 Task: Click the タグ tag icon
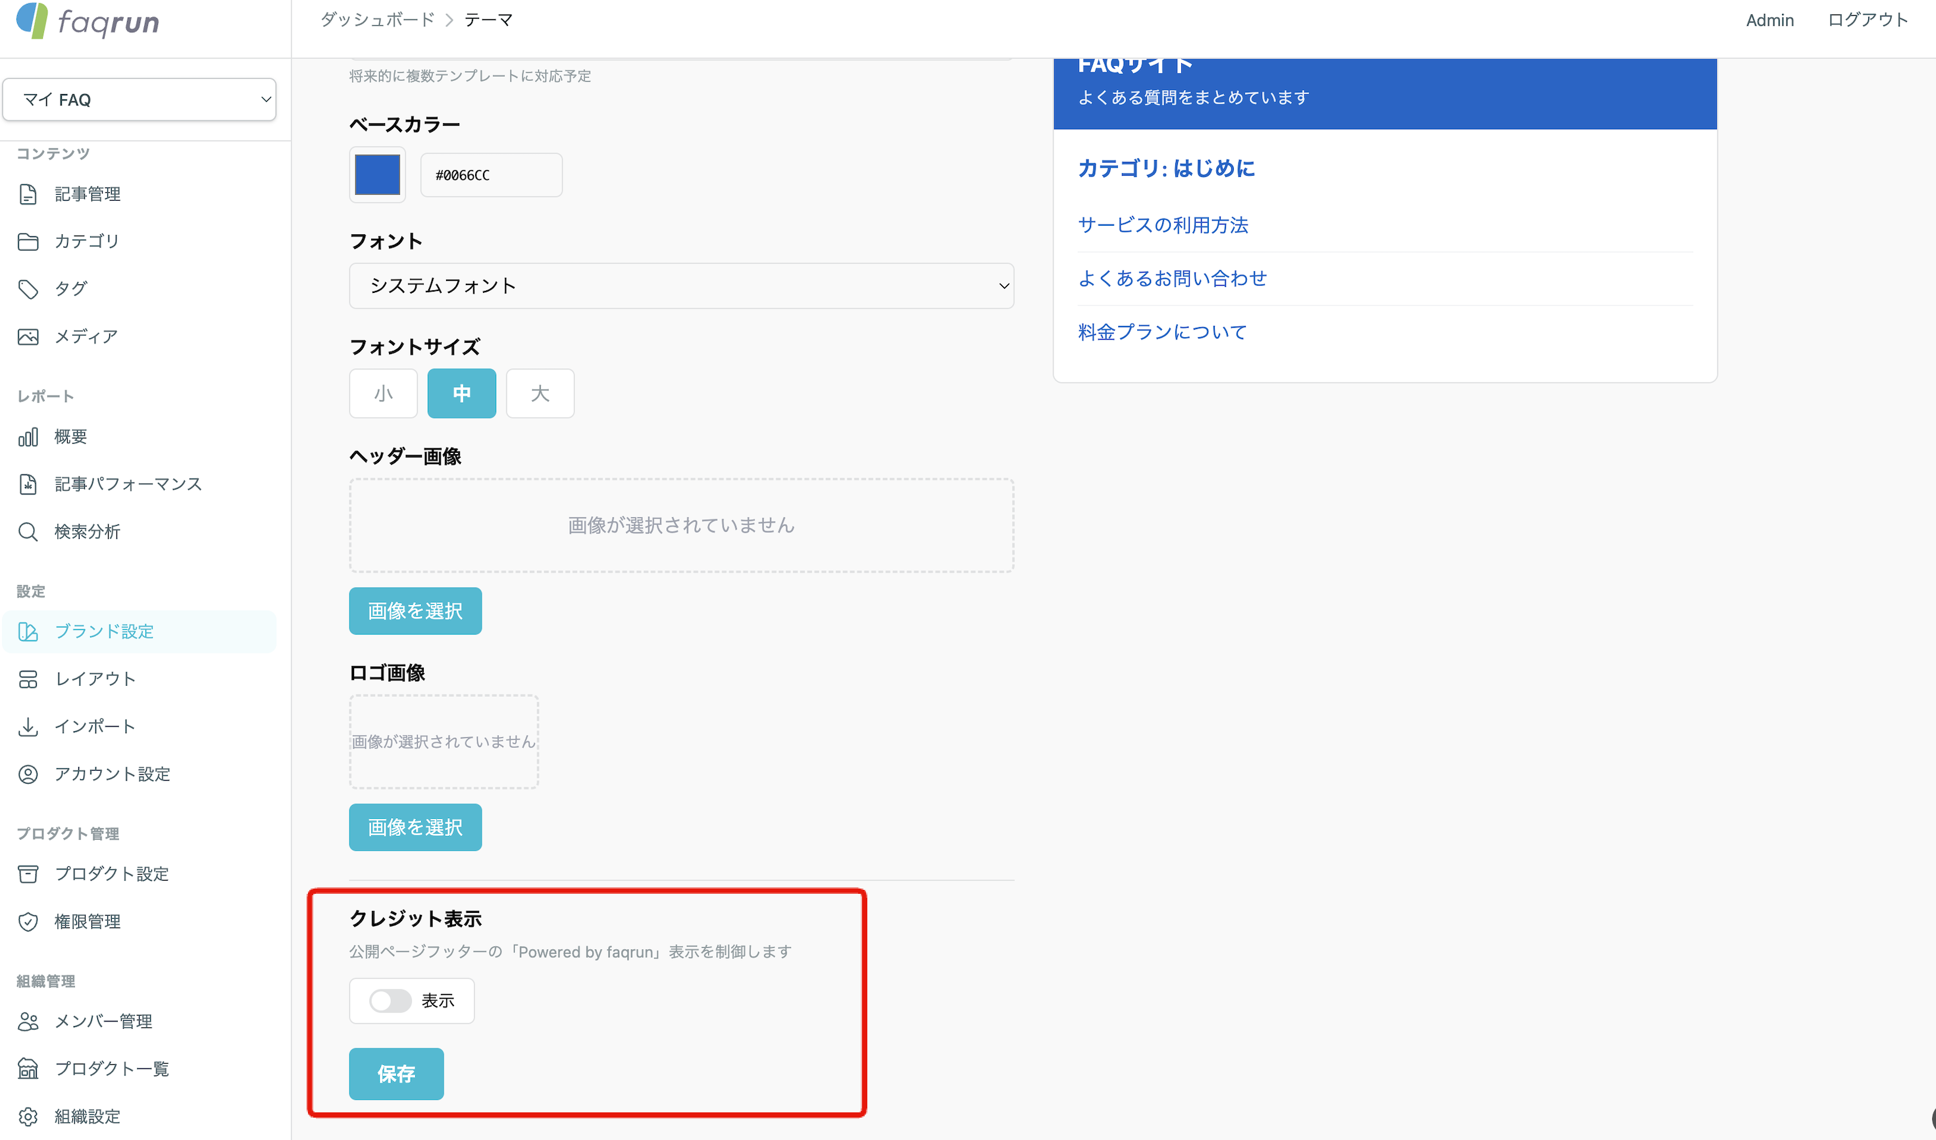[28, 290]
